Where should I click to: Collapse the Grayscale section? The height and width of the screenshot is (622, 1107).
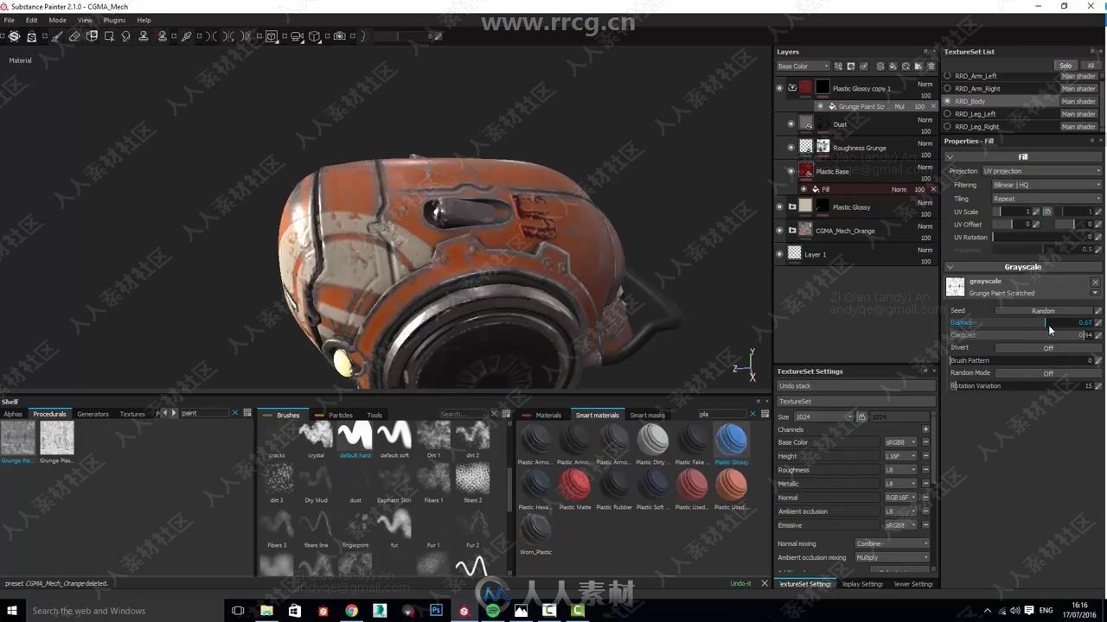(950, 267)
